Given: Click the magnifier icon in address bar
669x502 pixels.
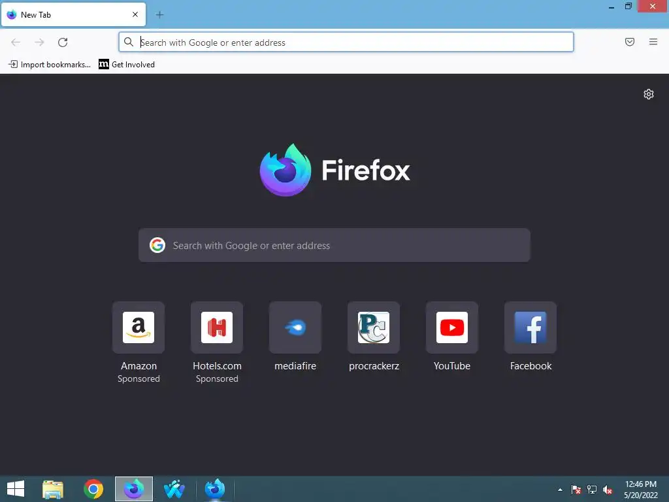Looking at the screenshot, I should pyautogui.click(x=129, y=42).
